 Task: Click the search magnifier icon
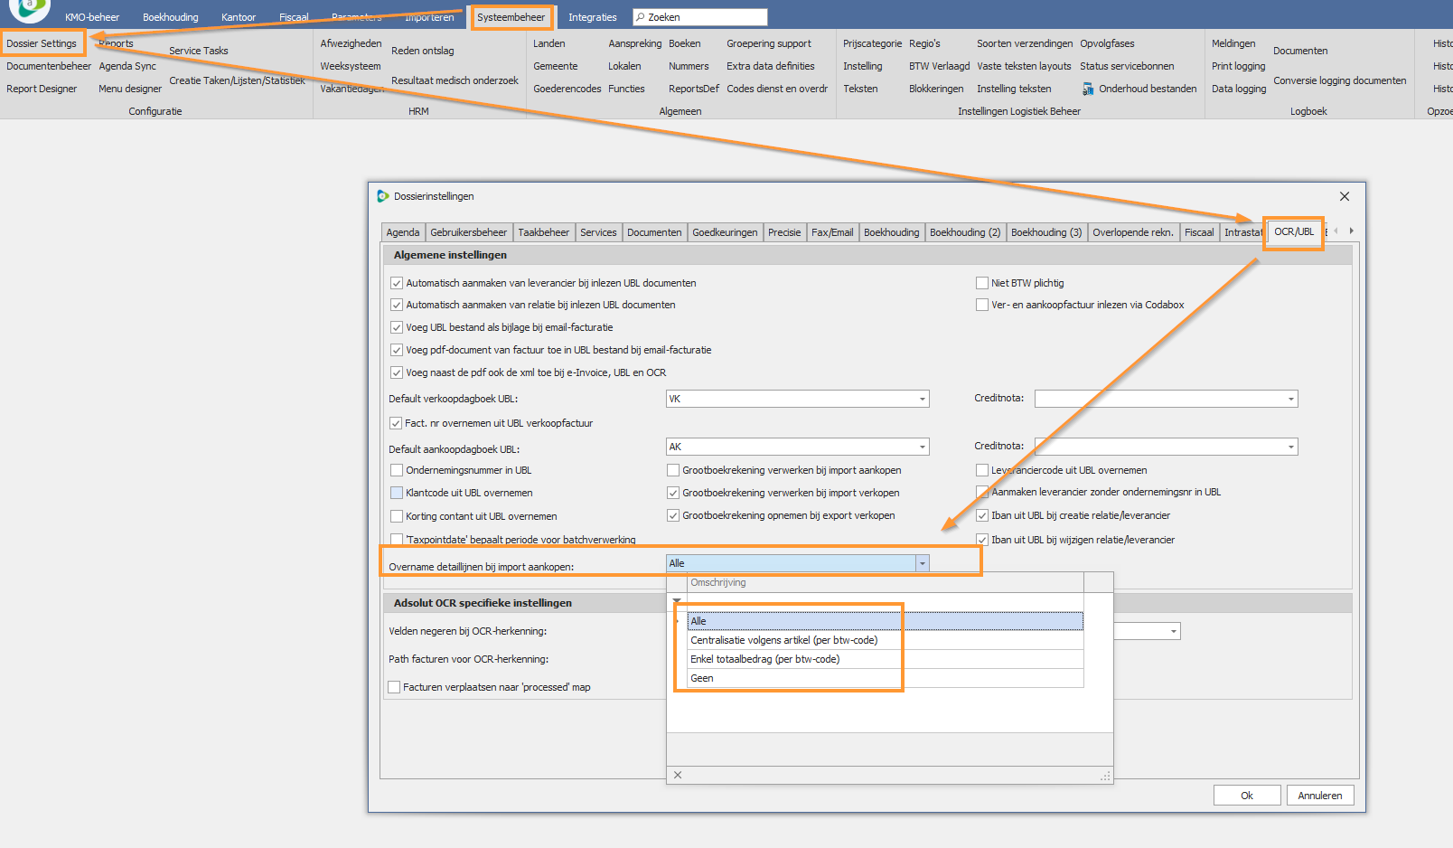point(640,17)
